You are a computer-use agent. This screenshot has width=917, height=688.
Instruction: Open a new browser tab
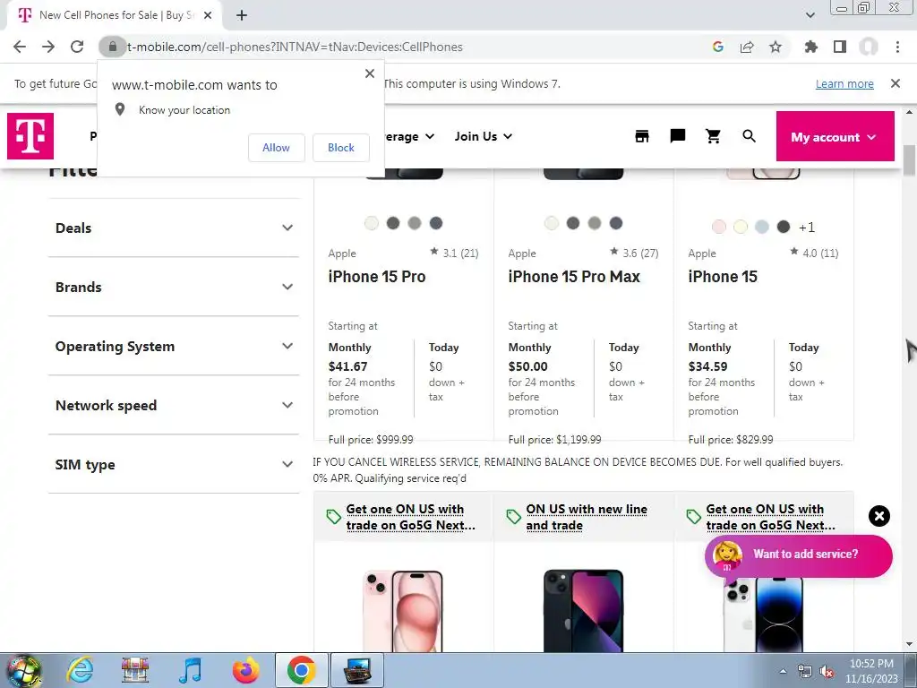click(242, 15)
